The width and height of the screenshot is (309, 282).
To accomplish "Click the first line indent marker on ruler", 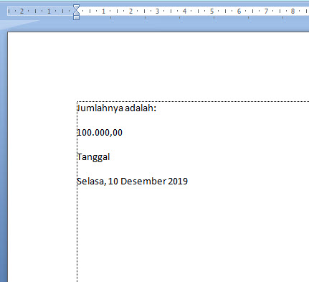I will point(76,7).
